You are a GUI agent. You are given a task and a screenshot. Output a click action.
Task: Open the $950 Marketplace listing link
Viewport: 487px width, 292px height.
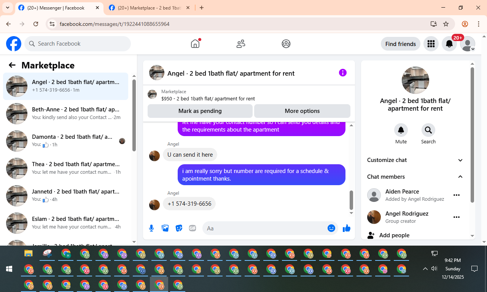coord(208,98)
